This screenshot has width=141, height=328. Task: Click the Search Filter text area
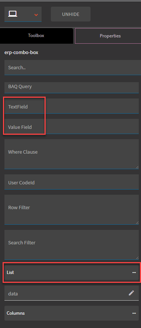[x=72, y=245]
